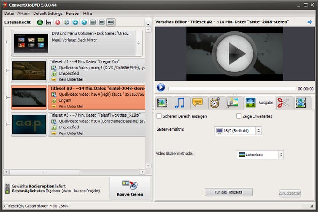Click subtitle icon of Titleset #1

click(x=54, y=79)
